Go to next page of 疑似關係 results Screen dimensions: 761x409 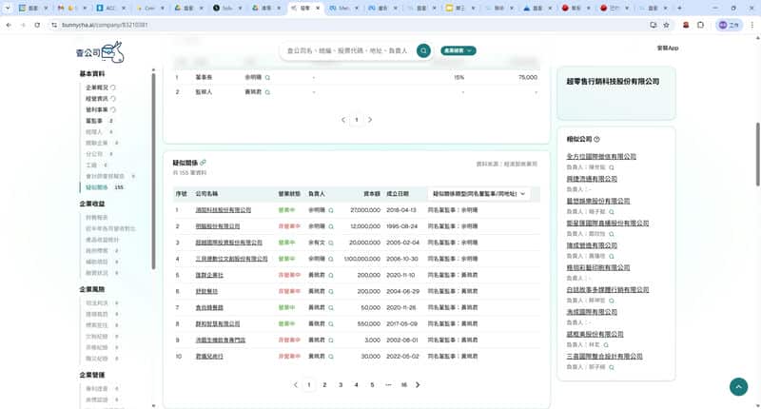point(418,385)
